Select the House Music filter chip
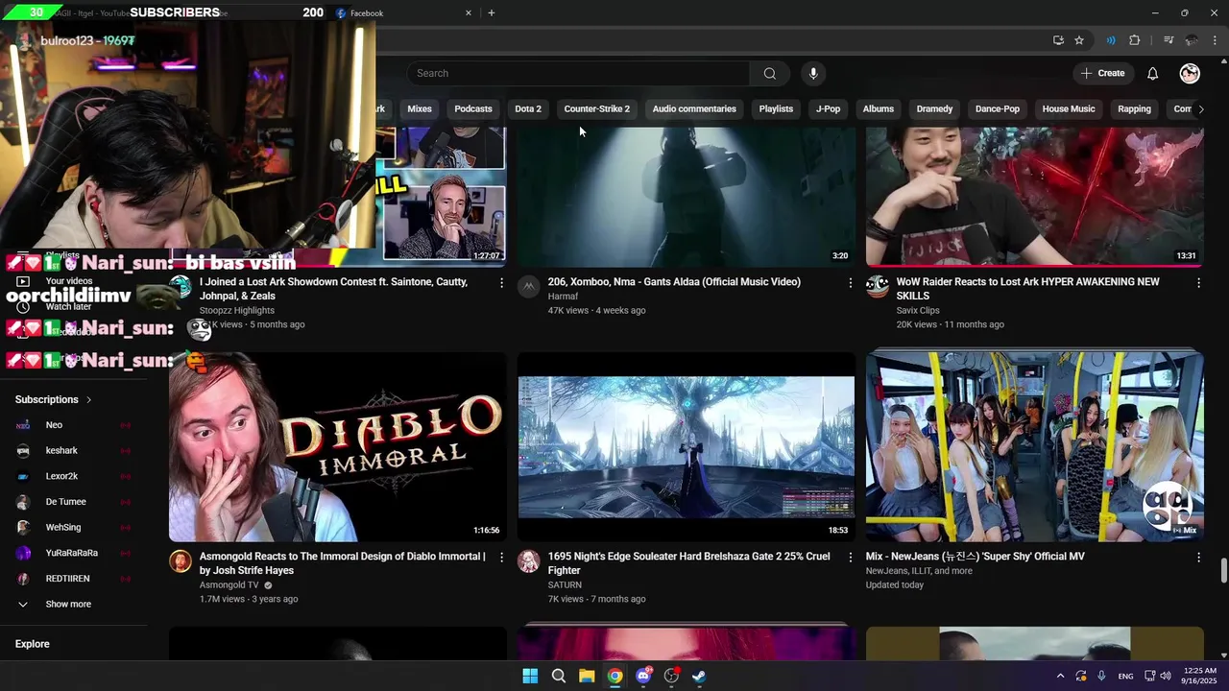 [x=1069, y=109]
